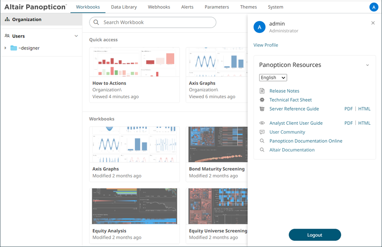Open the English language dropdown
Image resolution: width=382 pixels, height=247 pixels.
click(x=273, y=77)
